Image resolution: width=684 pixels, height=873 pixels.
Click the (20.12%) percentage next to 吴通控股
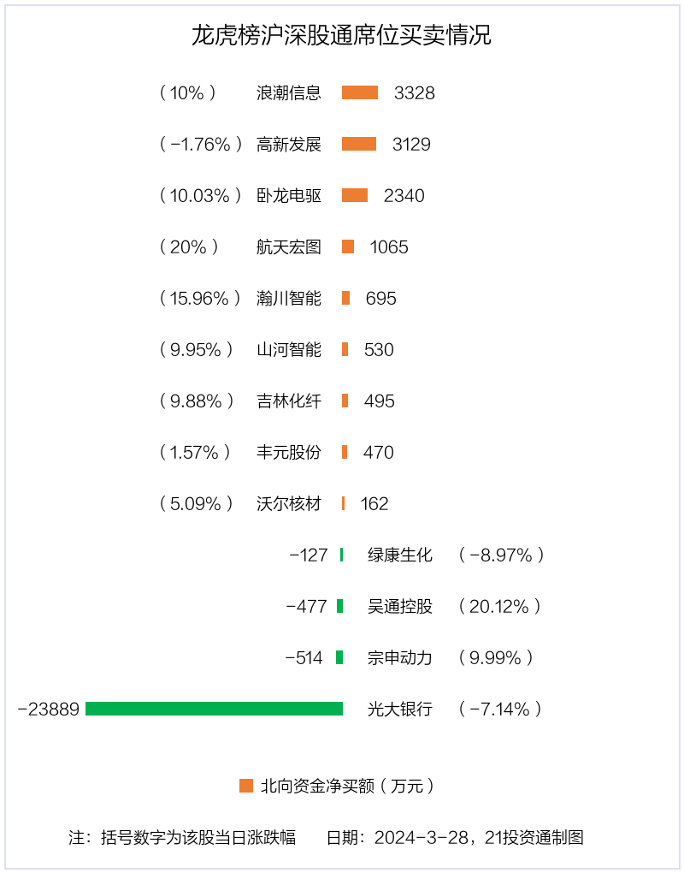point(498,606)
